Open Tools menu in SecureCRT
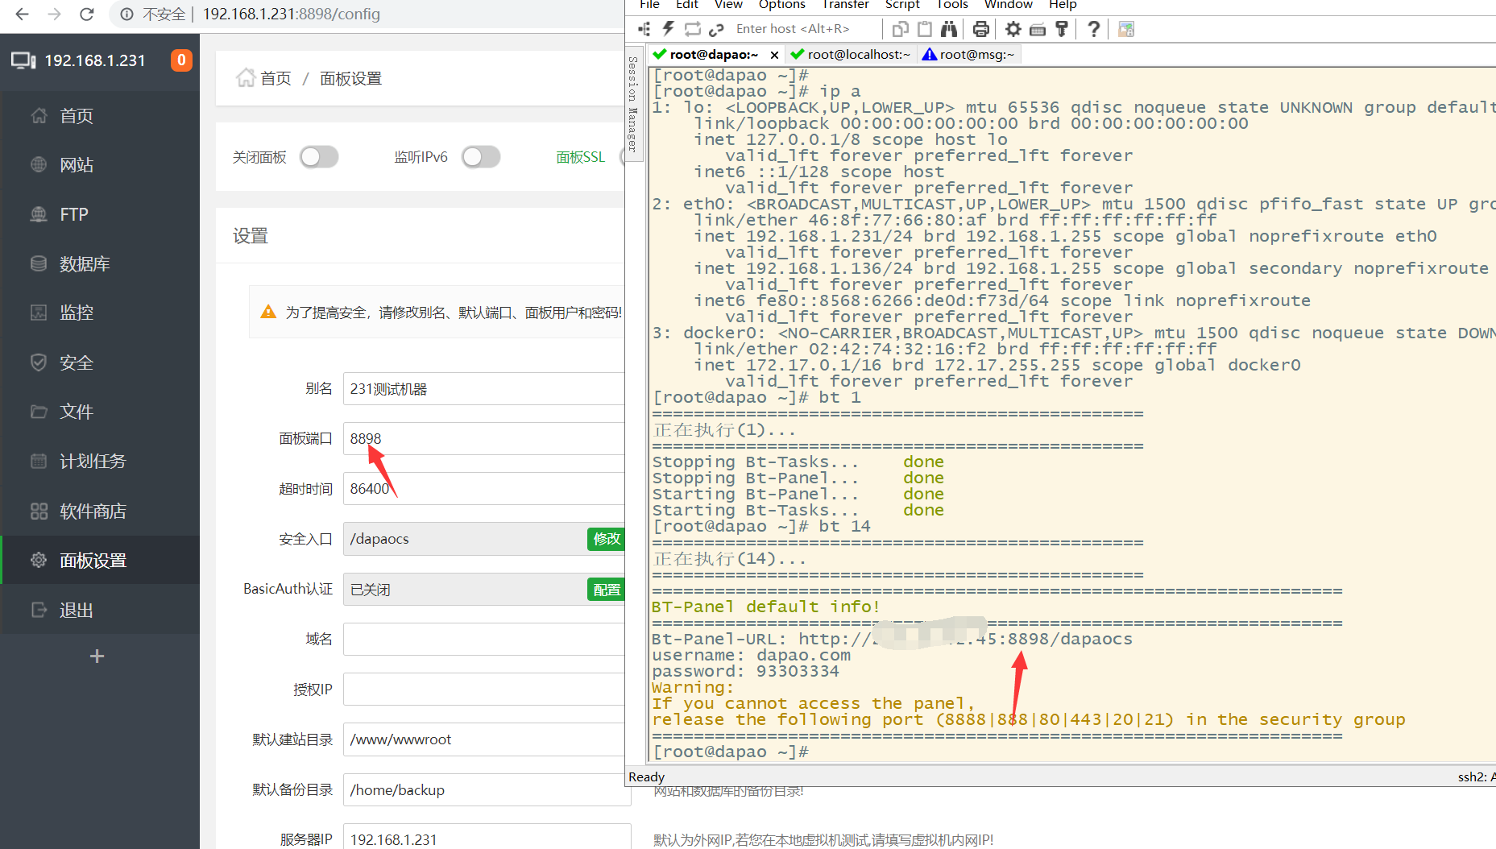 pos(951,5)
